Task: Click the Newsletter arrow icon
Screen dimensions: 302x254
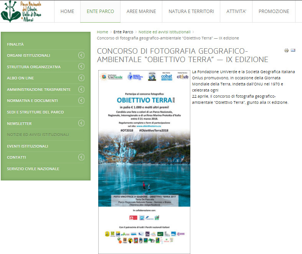Action: pos(81,123)
